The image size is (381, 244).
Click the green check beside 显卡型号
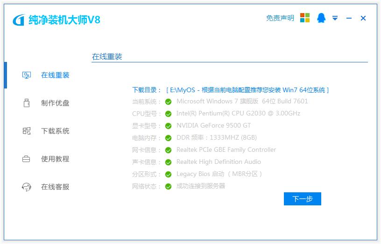[169, 126]
